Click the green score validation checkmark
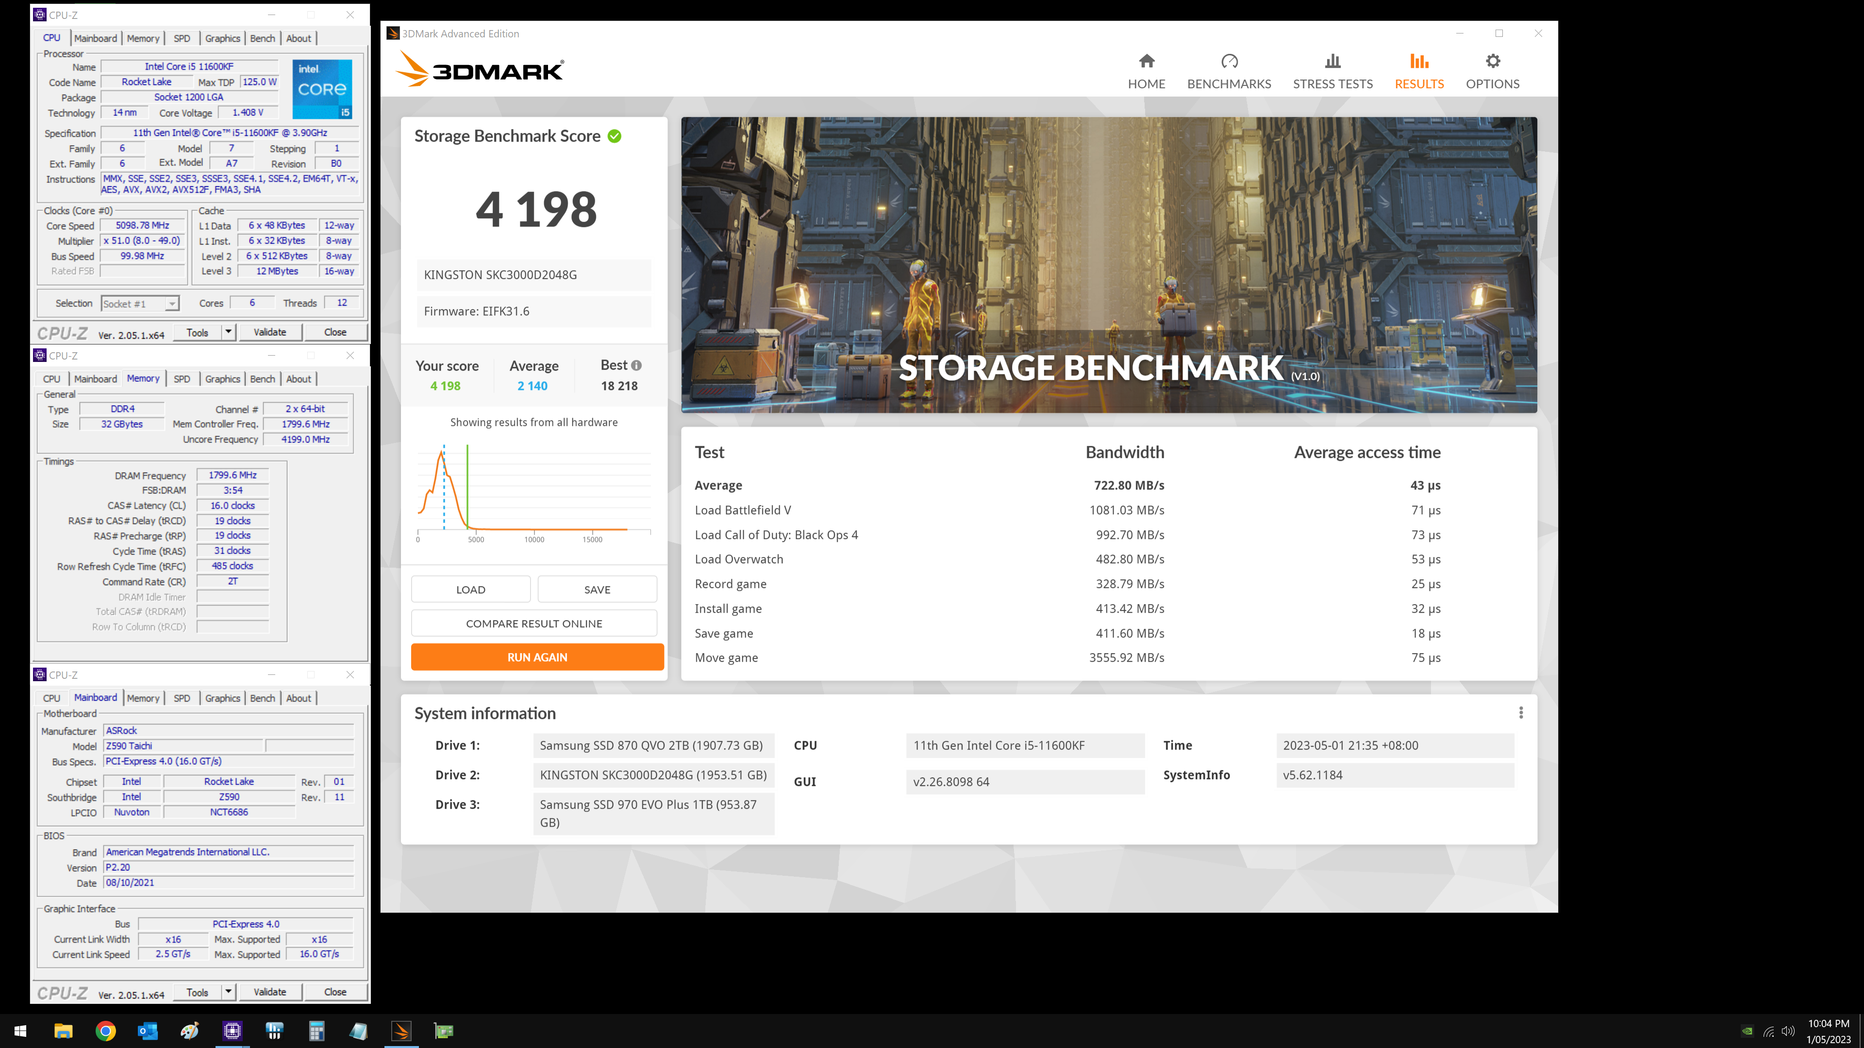Screen dimensions: 1864x1048 615,136
